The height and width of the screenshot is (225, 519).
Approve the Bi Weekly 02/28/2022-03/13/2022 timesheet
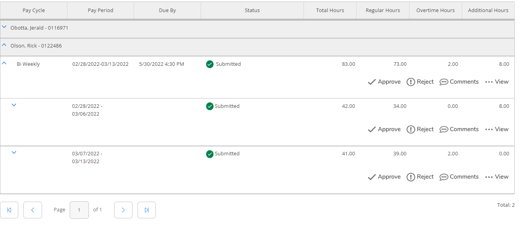[x=384, y=82]
